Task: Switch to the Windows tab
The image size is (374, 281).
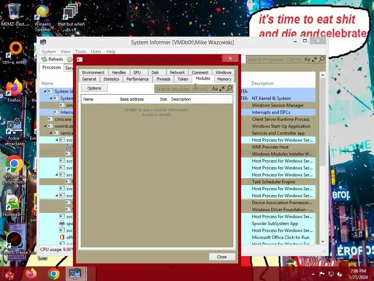Action: point(224,72)
